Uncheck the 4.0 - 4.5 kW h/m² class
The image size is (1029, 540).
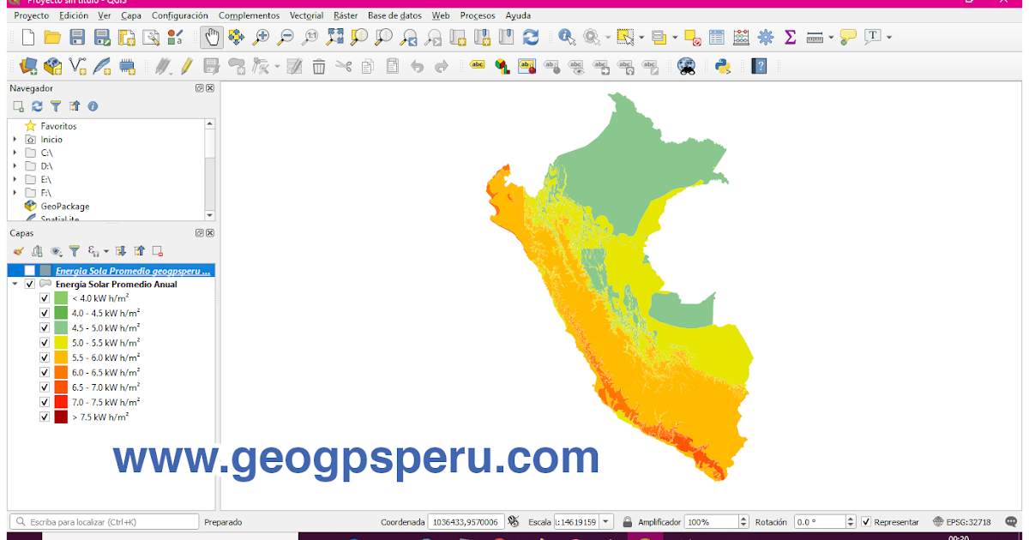click(x=45, y=313)
